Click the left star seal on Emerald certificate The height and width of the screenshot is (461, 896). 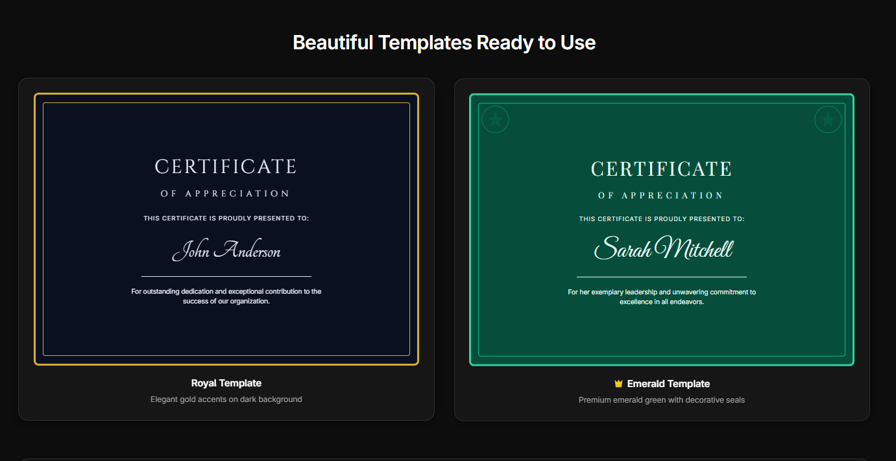(495, 119)
